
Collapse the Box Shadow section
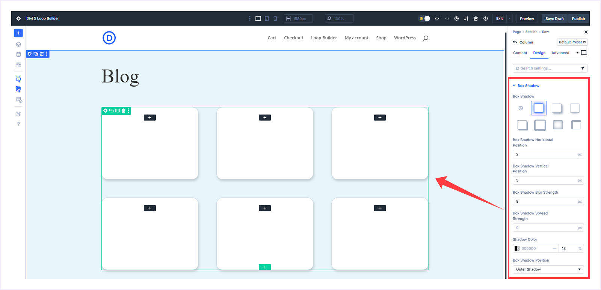coord(514,86)
